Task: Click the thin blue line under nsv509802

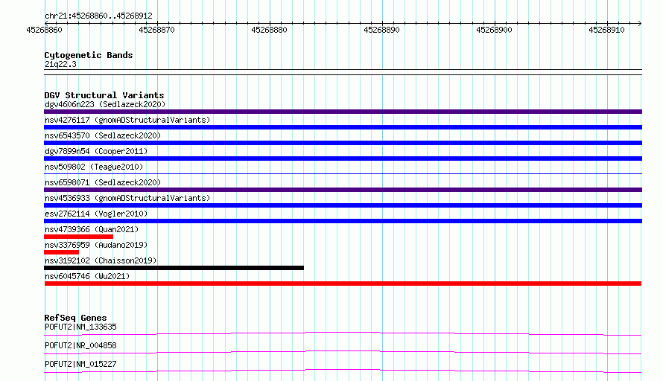Action: point(343,173)
